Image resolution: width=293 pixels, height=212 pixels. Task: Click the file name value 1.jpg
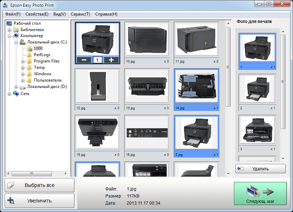[132, 189]
